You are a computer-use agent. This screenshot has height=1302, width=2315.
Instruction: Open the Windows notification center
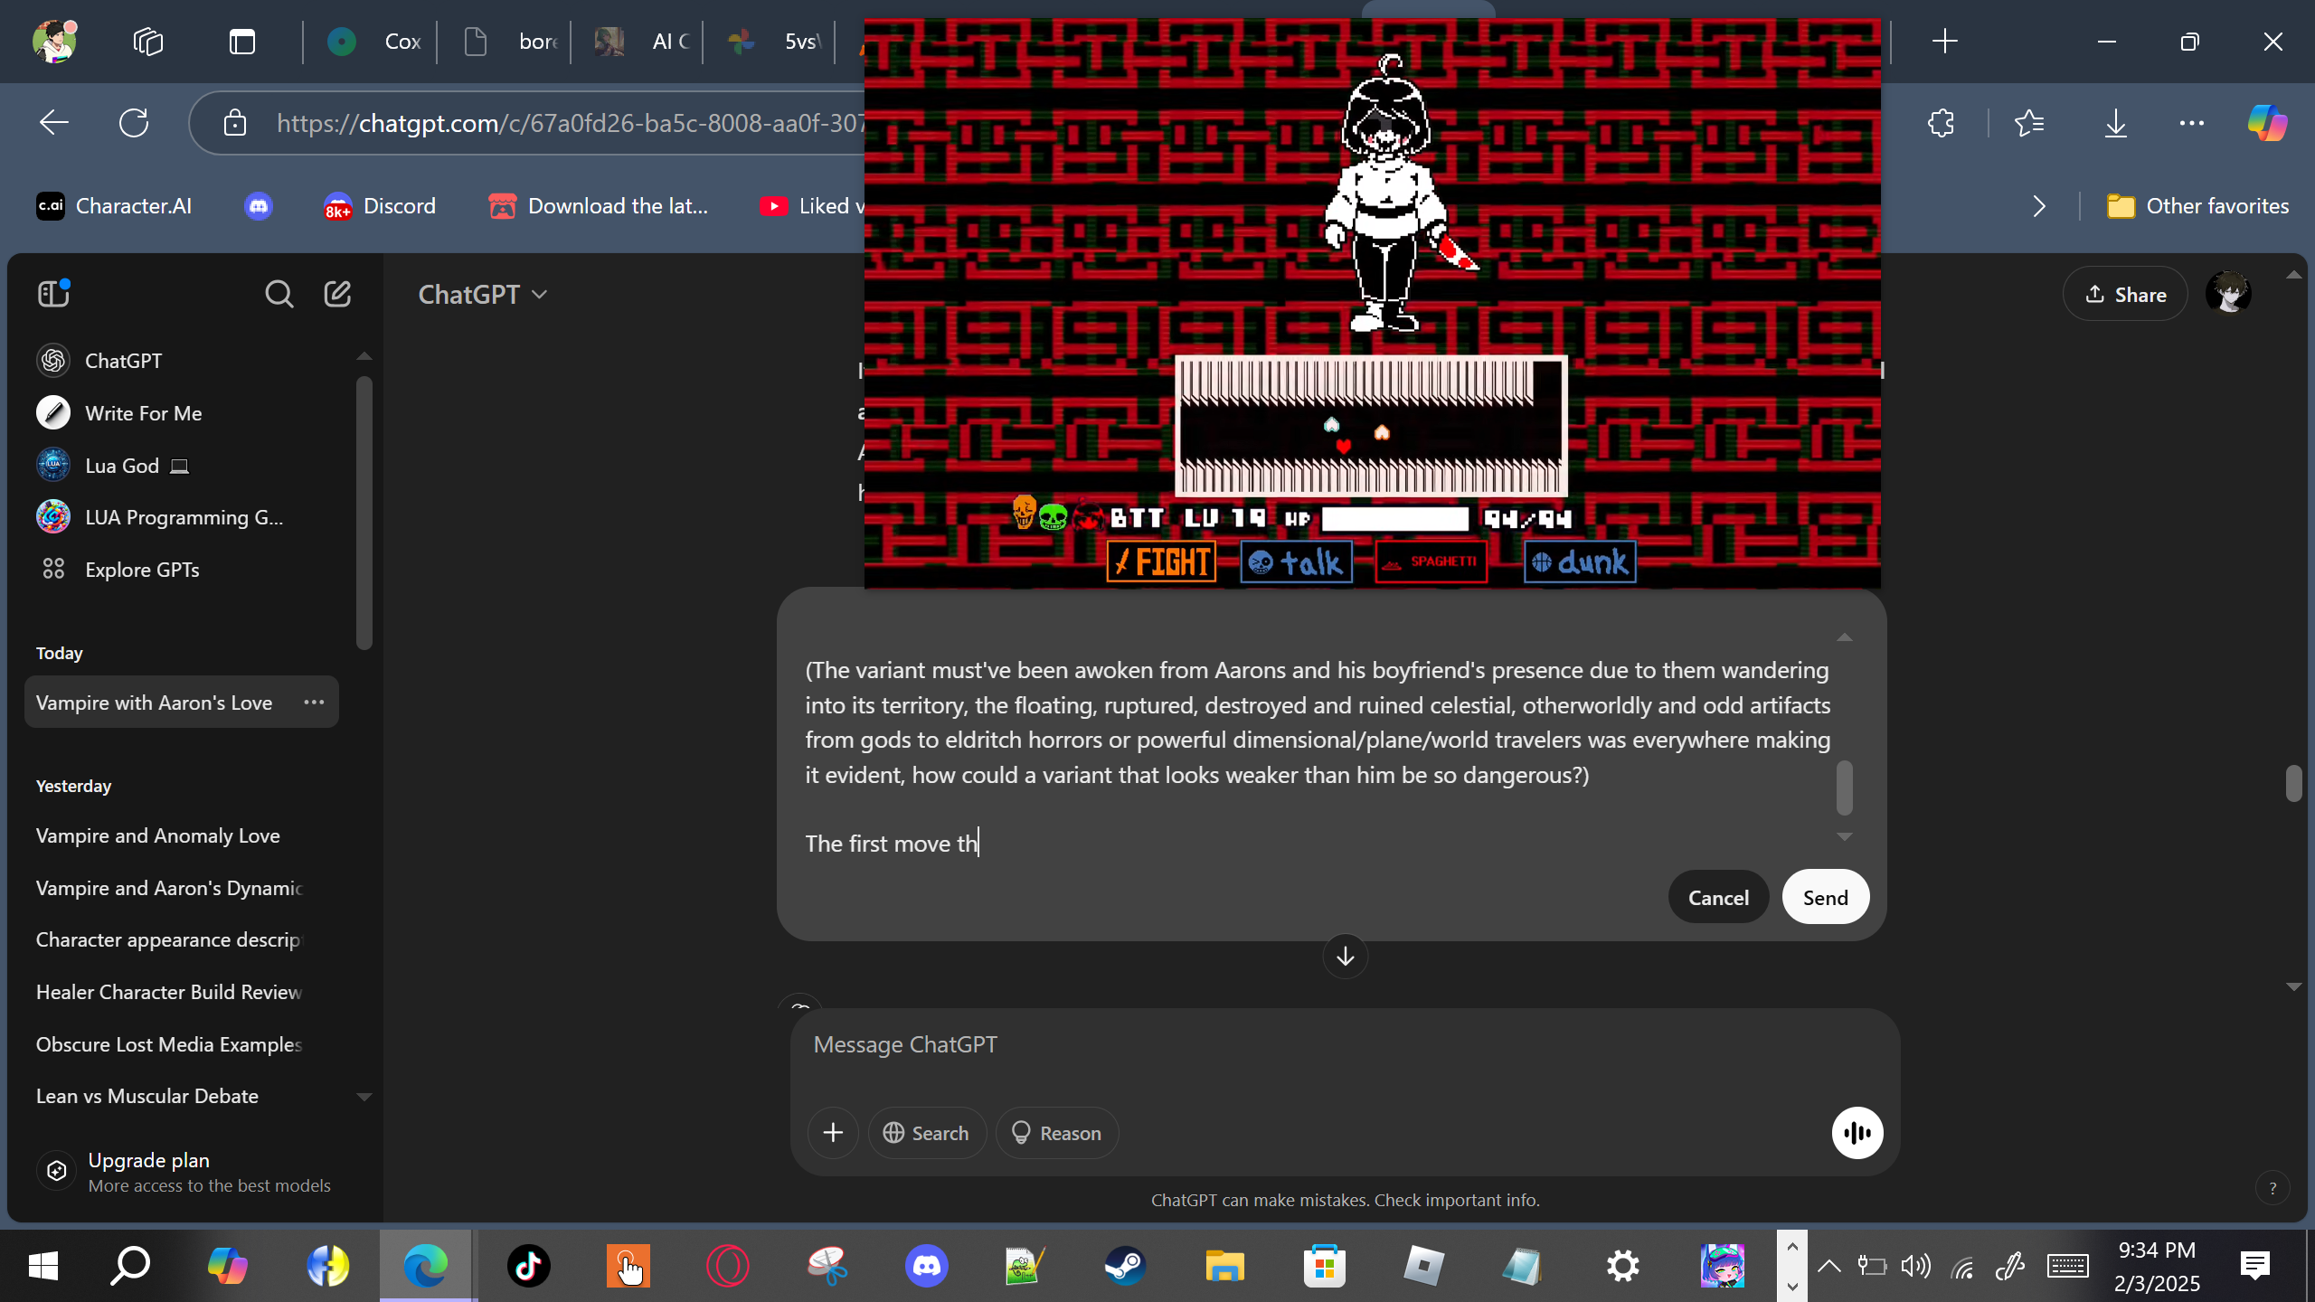coord(2255,1266)
